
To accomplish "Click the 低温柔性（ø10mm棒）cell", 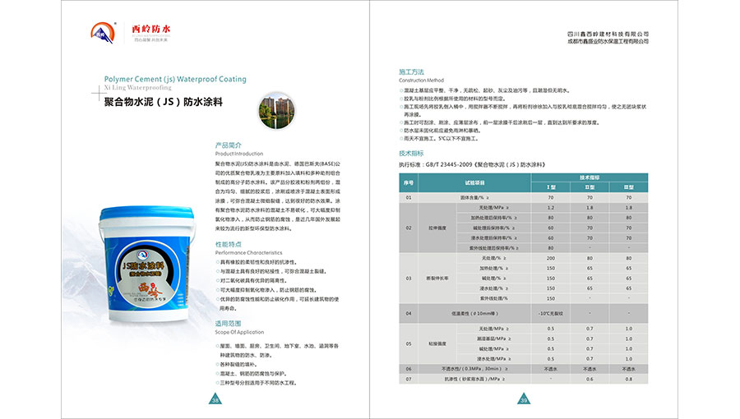I will click(474, 313).
